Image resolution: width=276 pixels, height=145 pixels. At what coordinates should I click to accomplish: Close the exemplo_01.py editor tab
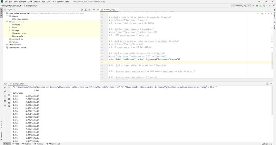point(117,10)
